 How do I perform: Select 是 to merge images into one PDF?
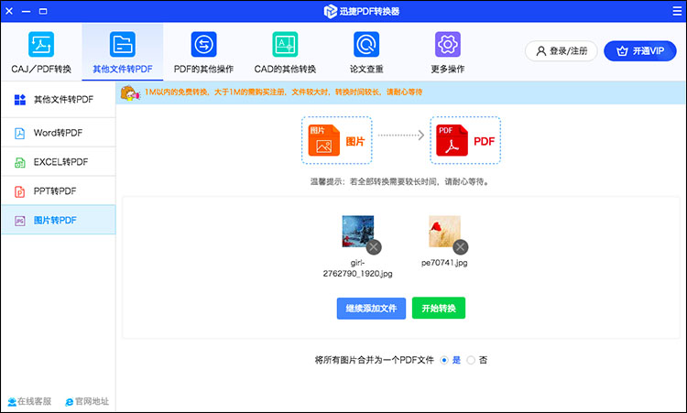(444, 360)
